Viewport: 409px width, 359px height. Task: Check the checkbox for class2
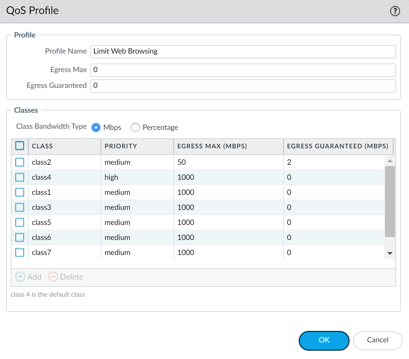click(x=20, y=162)
